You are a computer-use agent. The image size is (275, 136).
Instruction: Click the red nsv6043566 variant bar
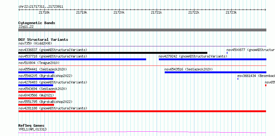pos(37,98)
